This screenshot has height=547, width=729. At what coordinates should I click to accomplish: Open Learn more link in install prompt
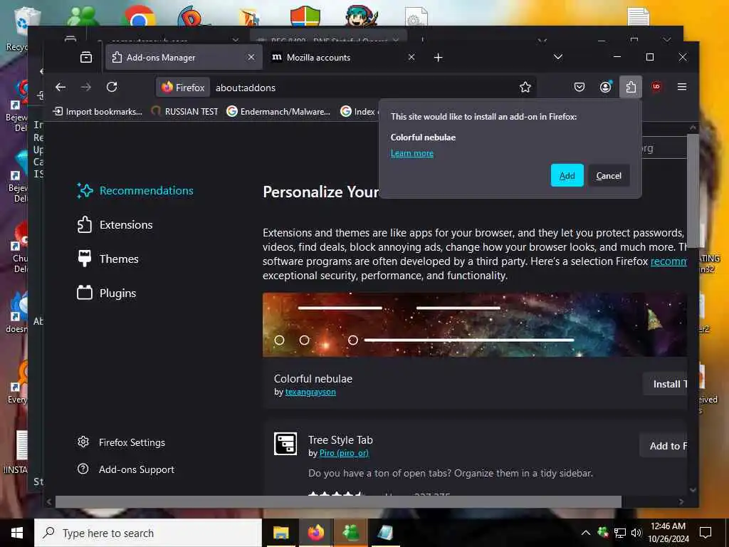[x=412, y=153]
